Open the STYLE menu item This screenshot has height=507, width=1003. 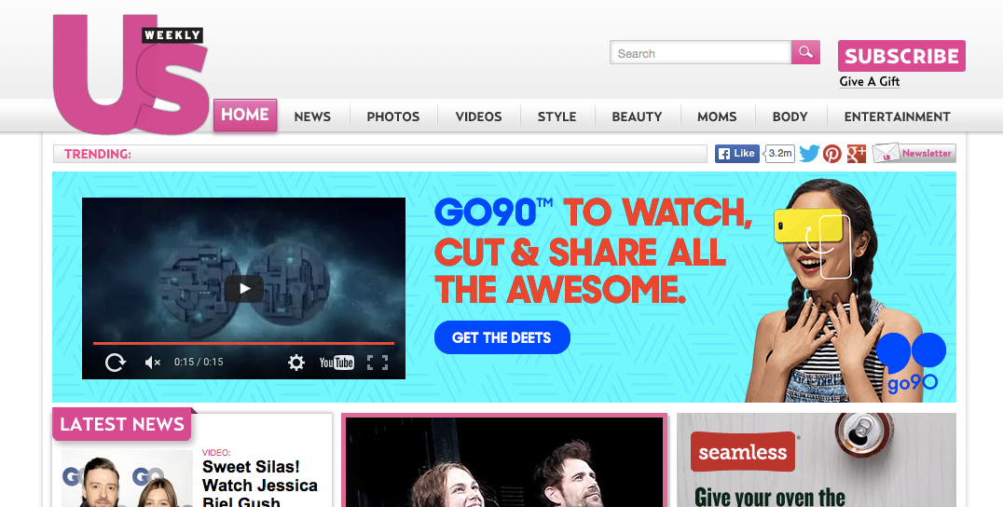[x=556, y=116]
